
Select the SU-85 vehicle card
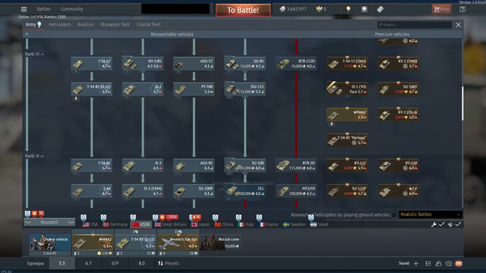[x=245, y=64]
